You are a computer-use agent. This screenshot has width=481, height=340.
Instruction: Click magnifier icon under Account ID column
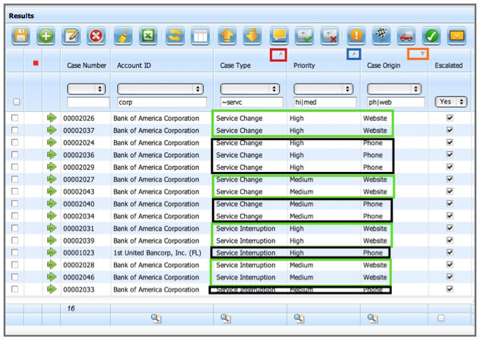click(156, 318)
